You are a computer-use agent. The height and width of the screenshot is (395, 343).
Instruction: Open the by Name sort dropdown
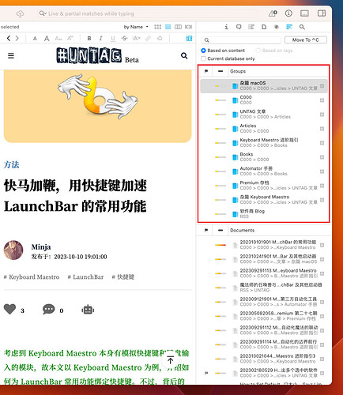pos(136,27)
